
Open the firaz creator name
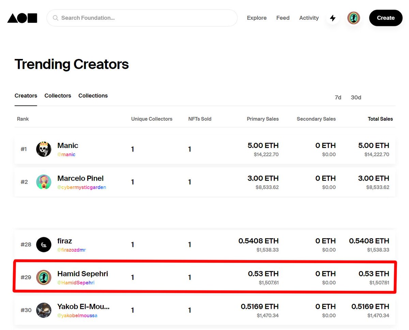[65, 241]
